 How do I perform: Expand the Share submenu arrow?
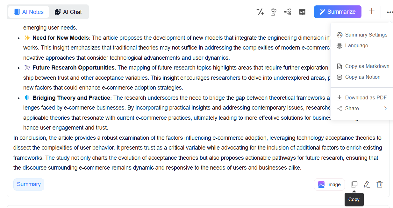(x=385, y=108)
